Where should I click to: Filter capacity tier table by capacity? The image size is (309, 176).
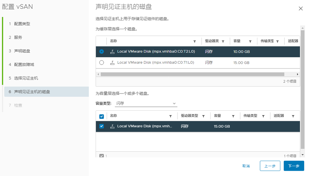tap(233, 116)
